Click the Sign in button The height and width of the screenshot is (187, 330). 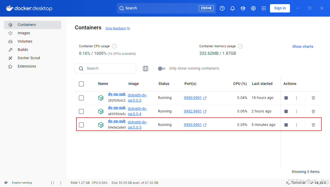(x=280, y=8)
